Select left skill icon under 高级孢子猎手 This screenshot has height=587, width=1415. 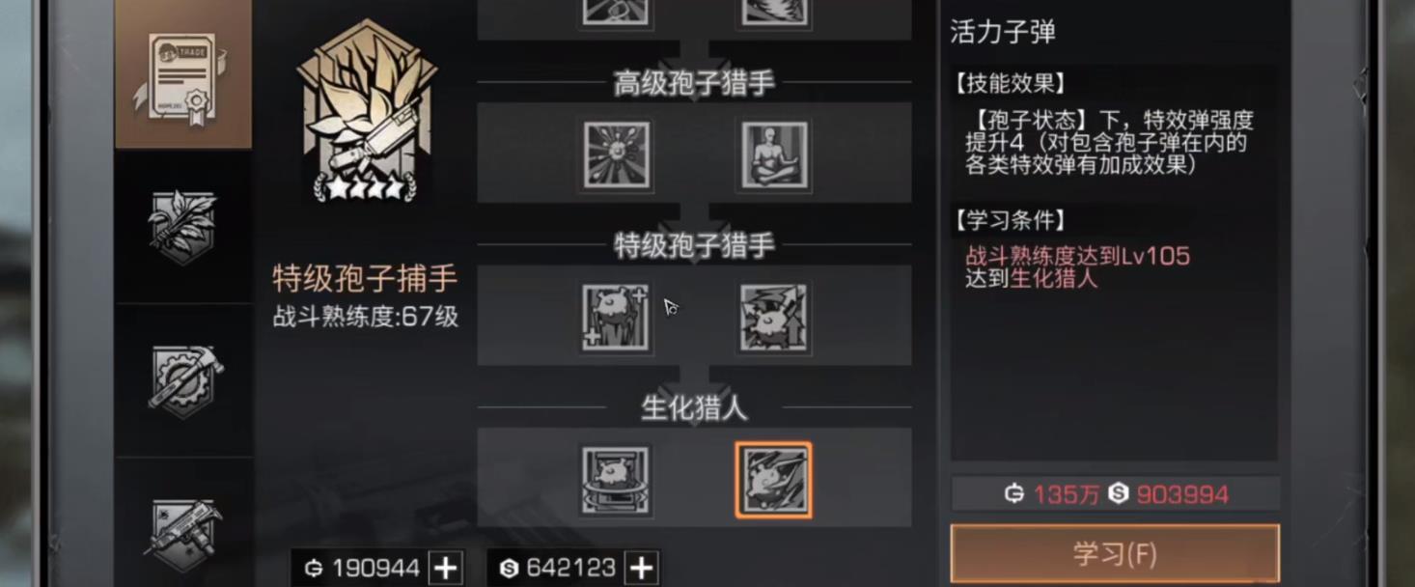616,155
